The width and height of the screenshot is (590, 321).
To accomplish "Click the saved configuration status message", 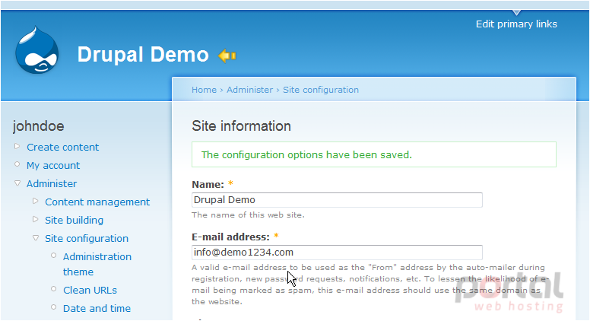I will (x=373, y=154).
